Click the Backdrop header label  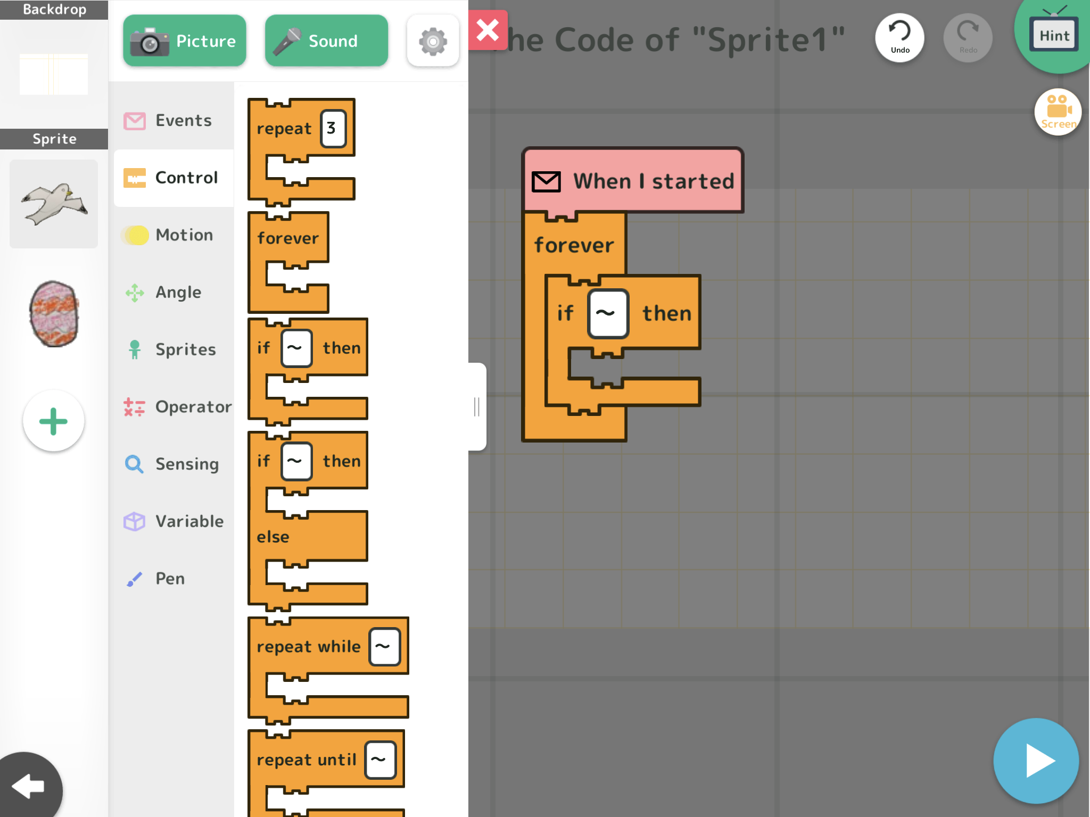pyautogui.click(x=54, y=10)
